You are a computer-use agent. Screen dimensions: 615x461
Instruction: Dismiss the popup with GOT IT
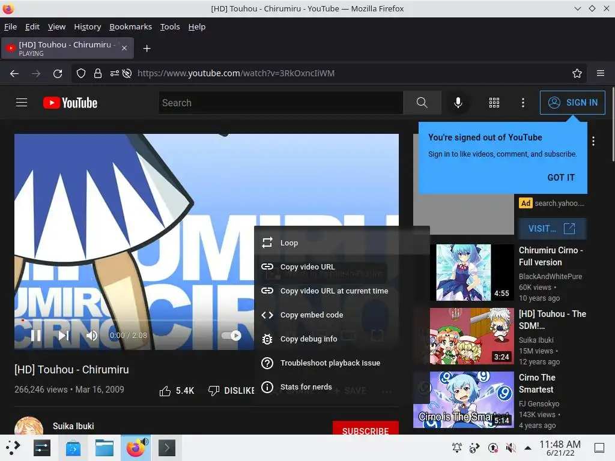pyautogui.click(x=561, y=178)
